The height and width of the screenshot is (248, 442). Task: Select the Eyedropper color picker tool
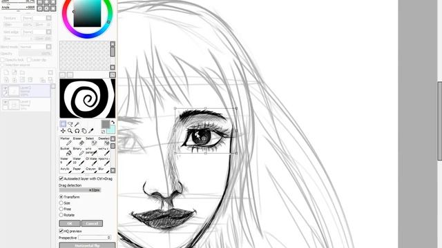(x=90, y=131)
